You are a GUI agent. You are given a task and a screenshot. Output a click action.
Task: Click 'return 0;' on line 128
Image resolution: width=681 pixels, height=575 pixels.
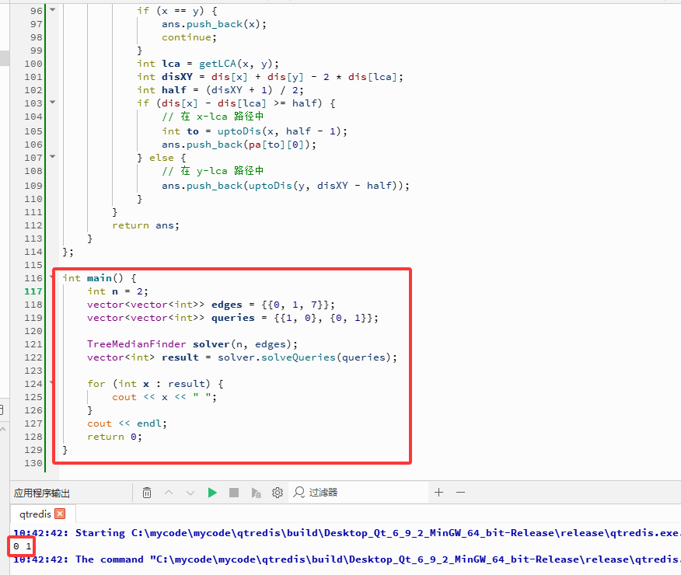(x=114, y=437)
